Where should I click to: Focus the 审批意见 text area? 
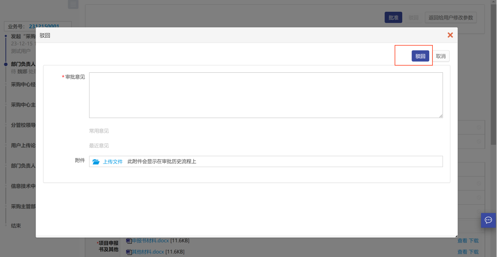266,95
